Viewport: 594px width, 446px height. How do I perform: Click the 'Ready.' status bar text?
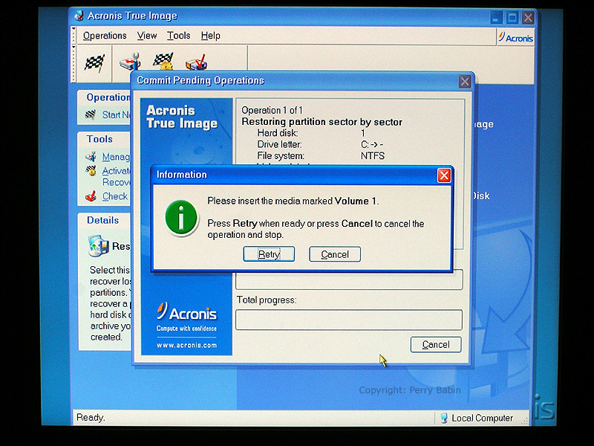(91, 418)
